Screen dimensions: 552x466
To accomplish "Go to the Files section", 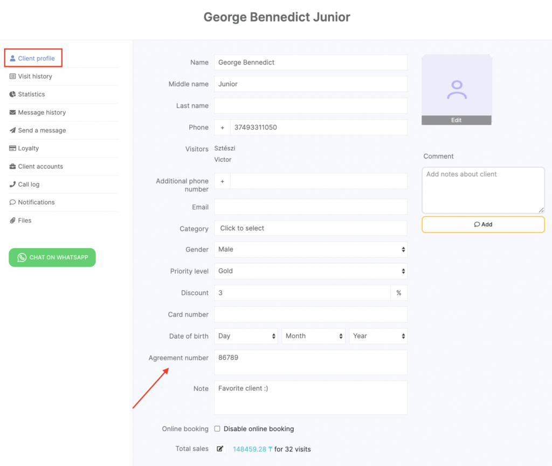I will coord(24,221).
